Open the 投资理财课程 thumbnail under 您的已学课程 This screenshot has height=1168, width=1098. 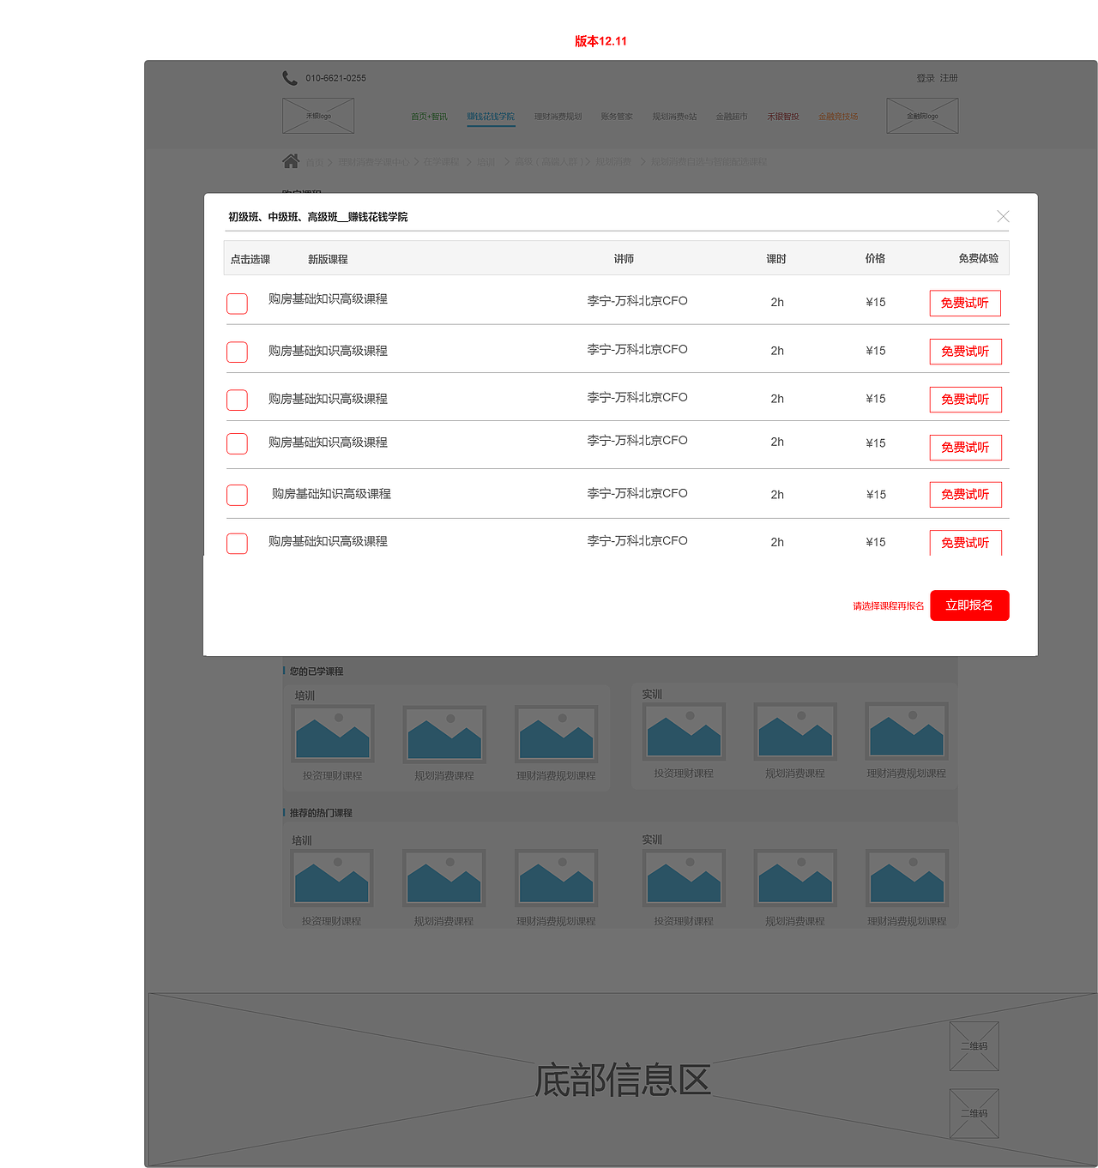[x=333, y=733]
